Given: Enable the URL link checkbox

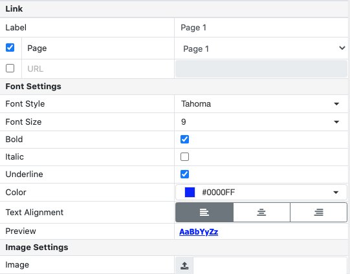Looking at the screenshot, I should (x=10, y=68).
